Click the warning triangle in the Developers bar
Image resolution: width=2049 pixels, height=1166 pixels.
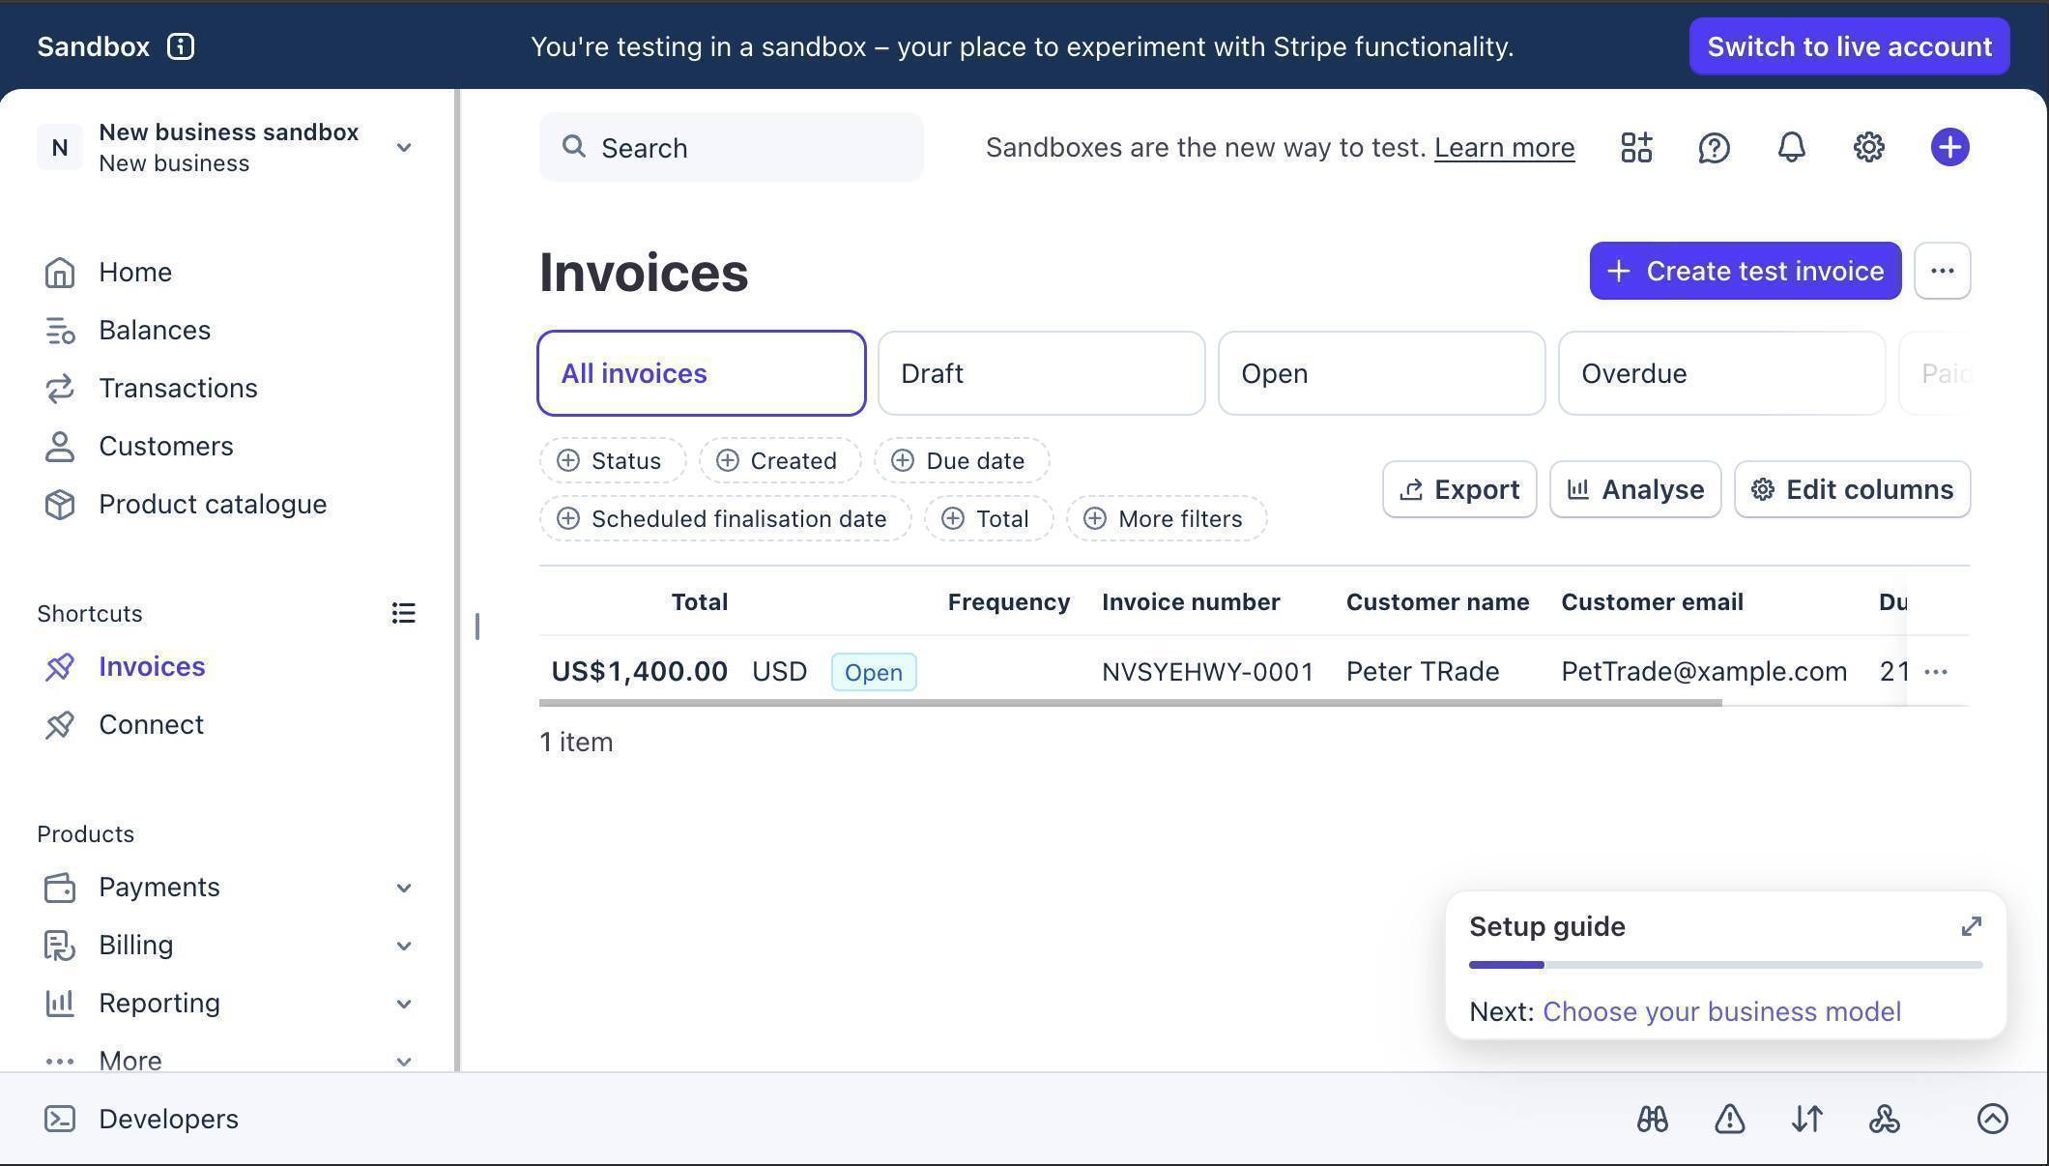(1729, 1119)
